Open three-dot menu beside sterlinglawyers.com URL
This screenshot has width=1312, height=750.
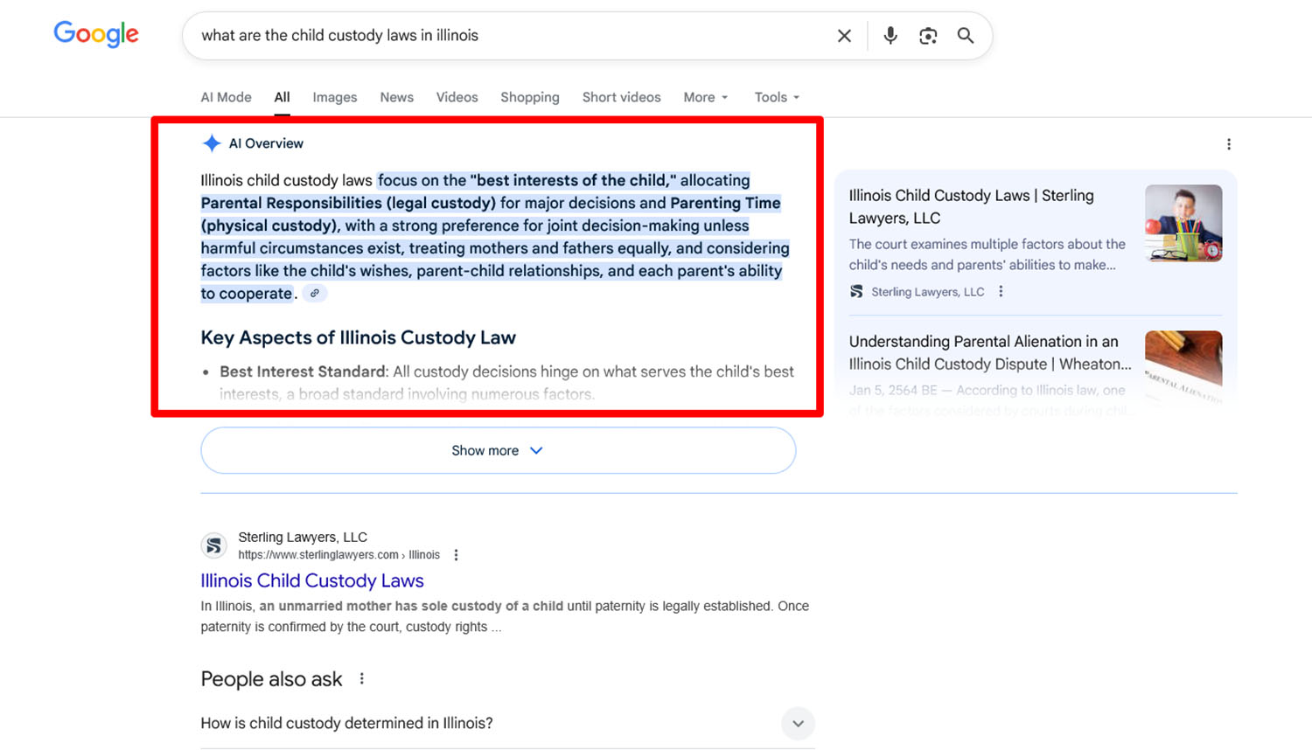pos(456,555)
